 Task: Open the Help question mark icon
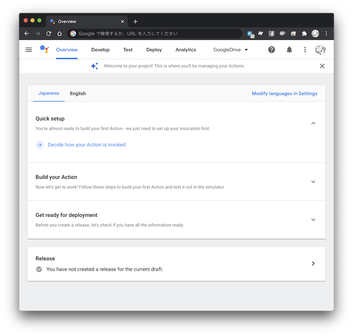tap(271, 49)
